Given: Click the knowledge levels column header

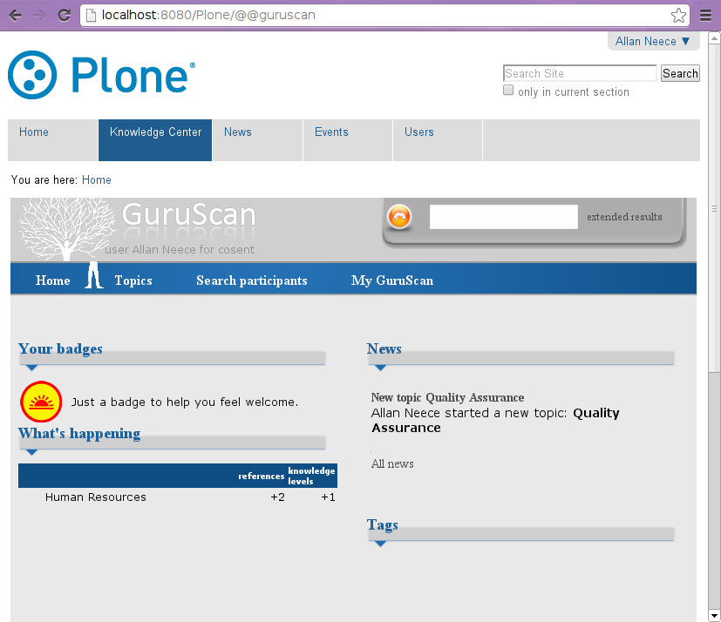Looking at the screenshot, I should point(312,476).
